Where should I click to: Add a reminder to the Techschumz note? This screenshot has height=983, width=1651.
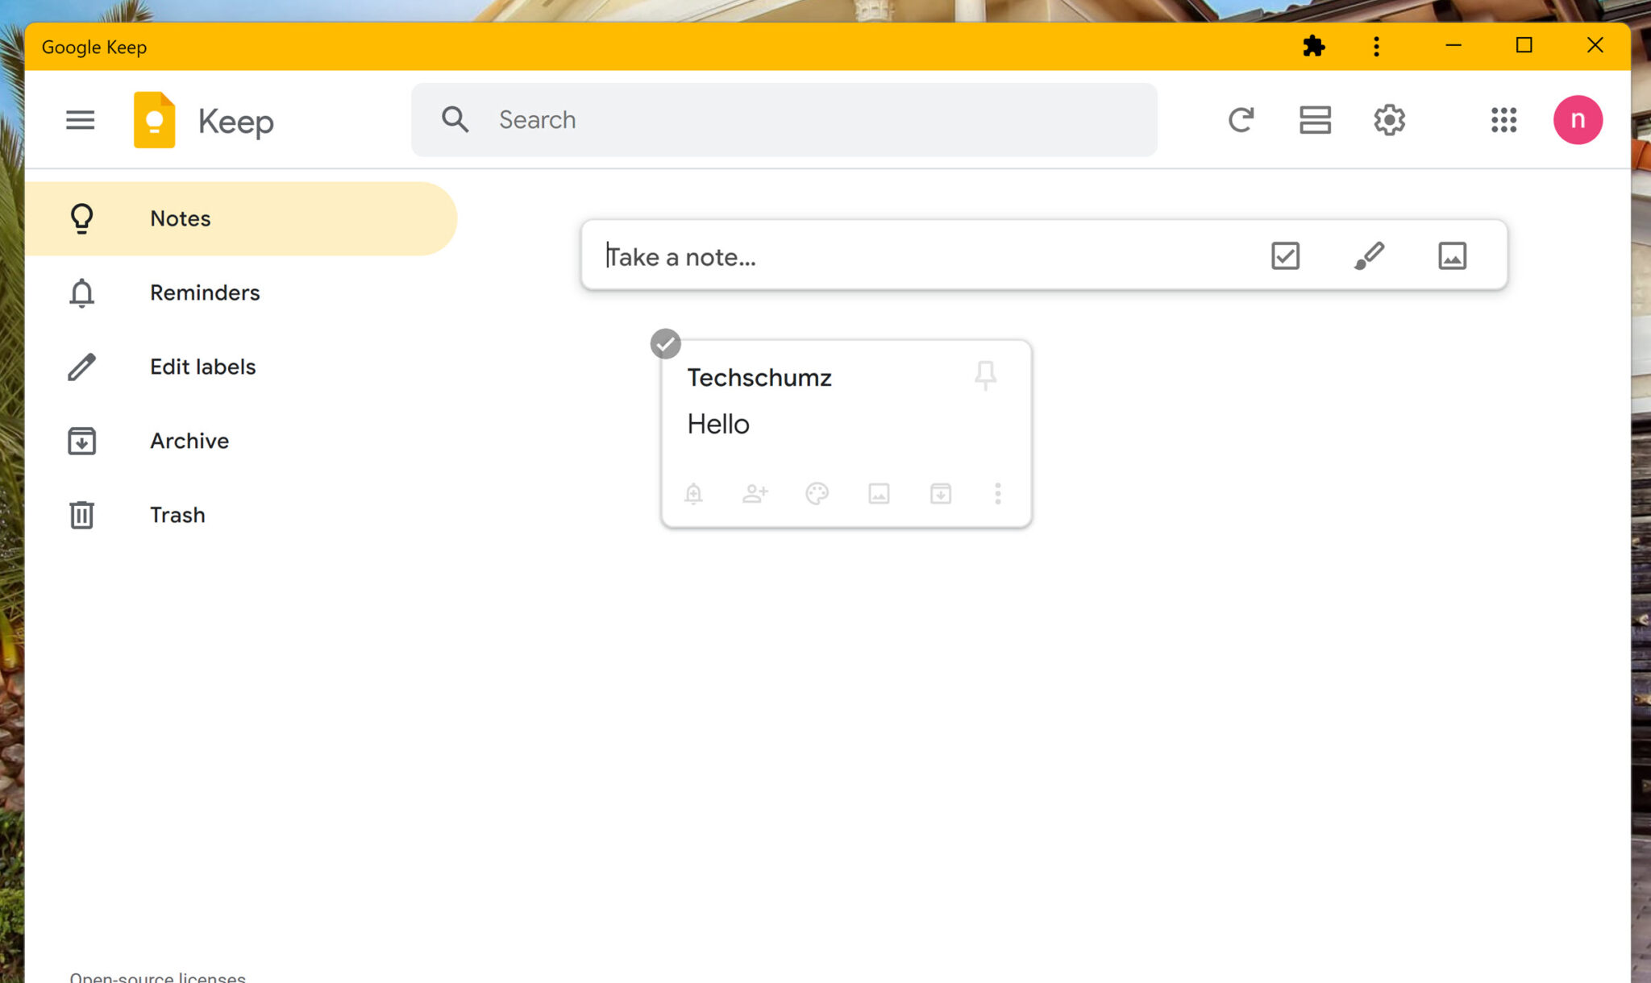694,494
